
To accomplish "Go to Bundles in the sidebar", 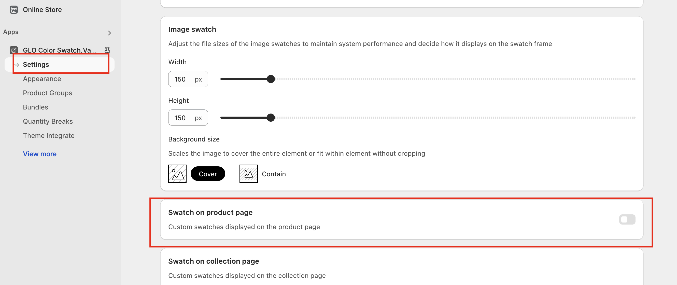I will tap(35, 107).
